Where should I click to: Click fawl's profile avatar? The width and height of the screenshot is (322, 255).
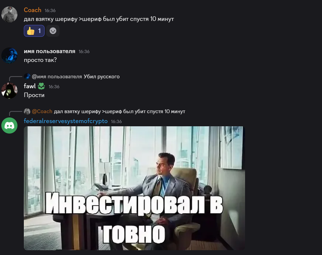[x=9, y=91]
